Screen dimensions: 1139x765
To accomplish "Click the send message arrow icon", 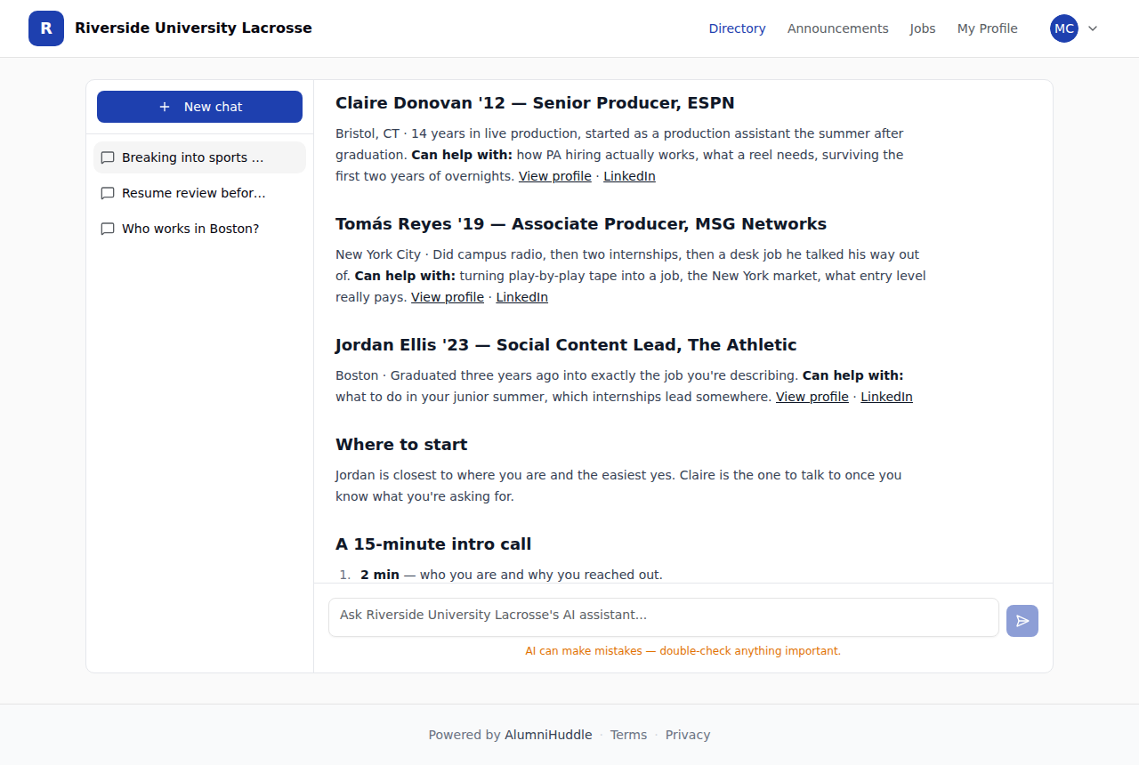I will tap(1022, 621).
